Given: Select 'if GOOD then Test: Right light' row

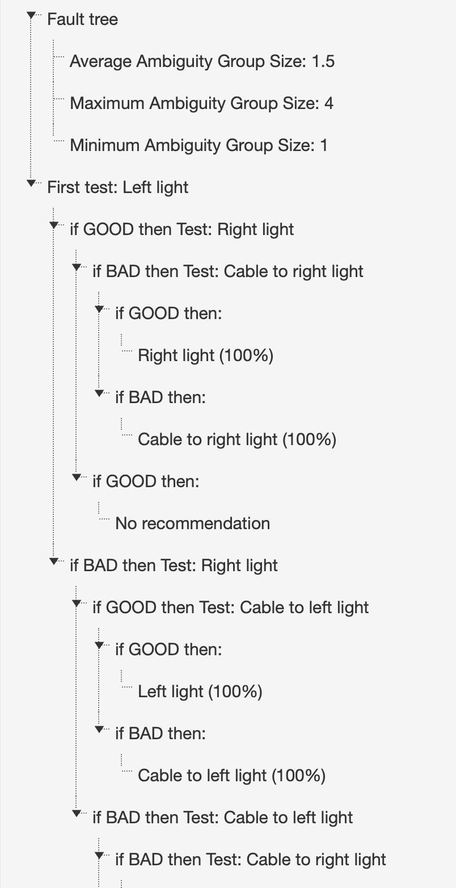Looking at the screenshot, I should 181,229.
